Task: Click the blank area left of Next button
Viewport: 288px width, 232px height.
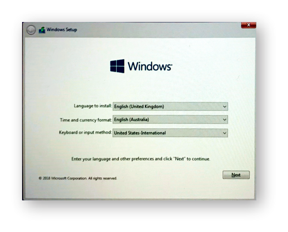Action: pyautogui.click(x=182, y=175)
